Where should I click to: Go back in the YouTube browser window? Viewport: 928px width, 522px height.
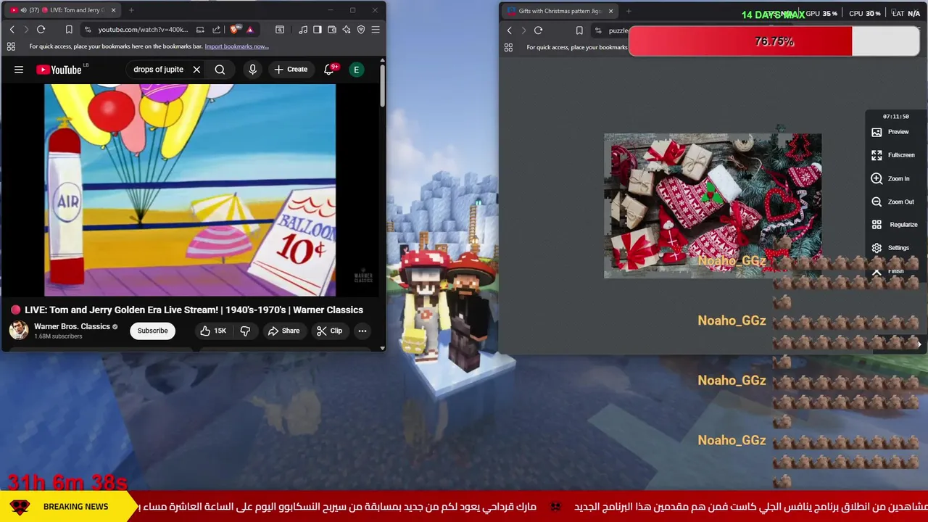[12, 30]
